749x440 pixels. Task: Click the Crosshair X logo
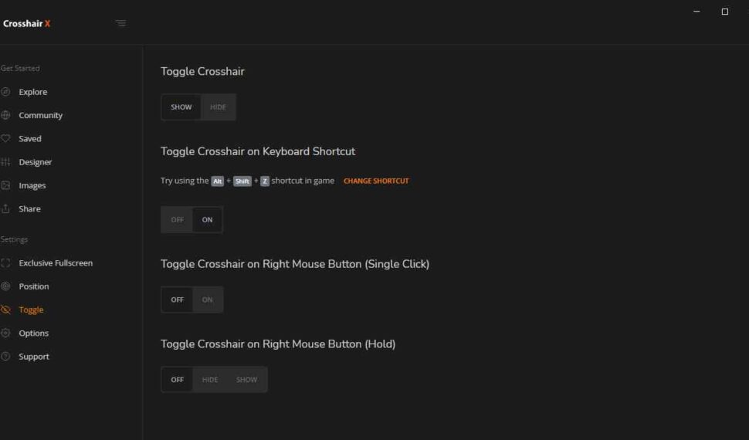click(26, 24)
